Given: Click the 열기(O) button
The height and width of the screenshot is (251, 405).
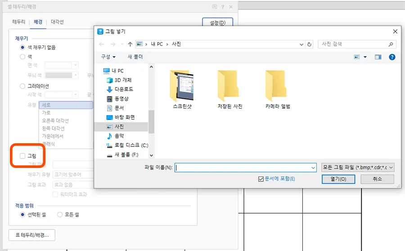Looking at the screenshot, I should (338, 179).
